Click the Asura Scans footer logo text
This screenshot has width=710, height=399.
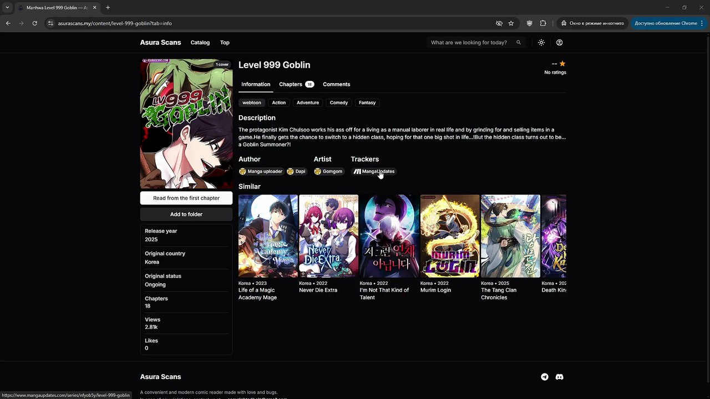point(160,377)
